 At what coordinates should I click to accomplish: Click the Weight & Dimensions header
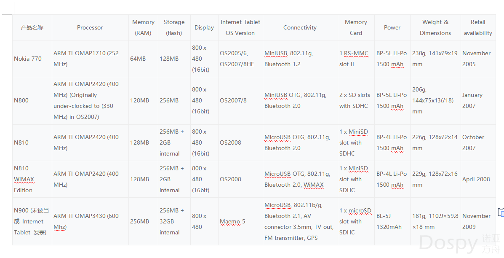tap(435, 28)
